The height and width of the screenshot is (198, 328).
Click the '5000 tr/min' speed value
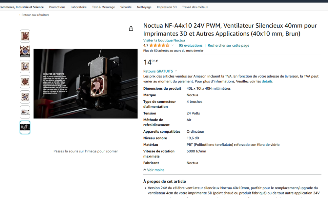(196, 151)
